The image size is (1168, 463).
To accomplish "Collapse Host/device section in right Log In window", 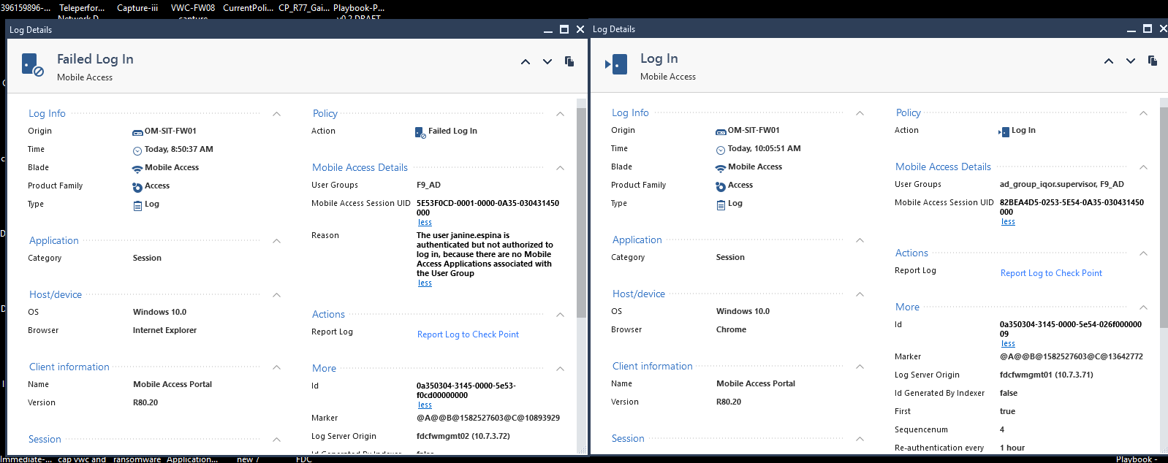I will pyautogui.click(x=860, y=294).
